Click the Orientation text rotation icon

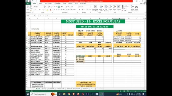click(x=62, y=7)
